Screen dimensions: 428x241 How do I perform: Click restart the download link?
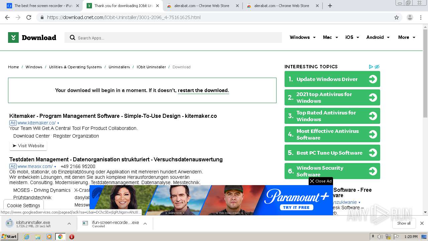[x=203, y=90]
